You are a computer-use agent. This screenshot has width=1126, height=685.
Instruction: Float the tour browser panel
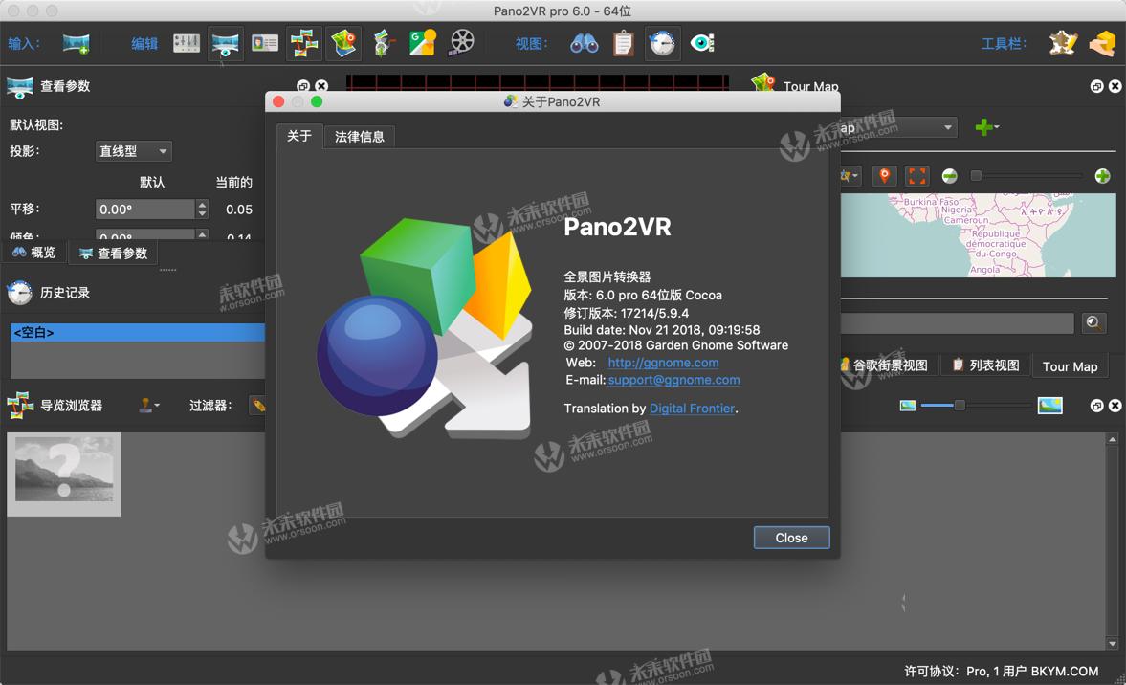click(1096, 406)
